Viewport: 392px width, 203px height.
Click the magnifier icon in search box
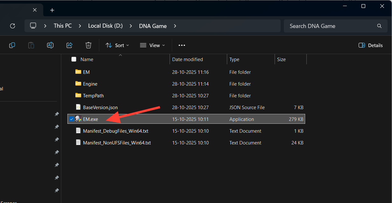tap(379, 26)
